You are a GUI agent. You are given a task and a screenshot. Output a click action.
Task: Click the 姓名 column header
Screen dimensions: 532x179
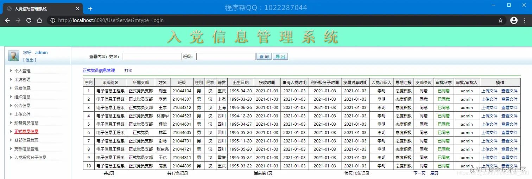click(x=163, y=82)
